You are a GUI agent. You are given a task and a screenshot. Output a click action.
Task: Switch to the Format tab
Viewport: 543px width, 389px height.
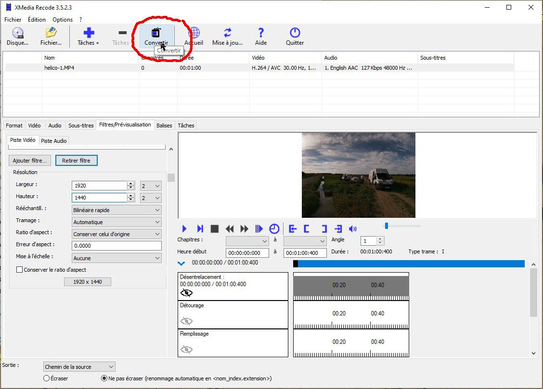pyautogui.click(x=14, y=125)
